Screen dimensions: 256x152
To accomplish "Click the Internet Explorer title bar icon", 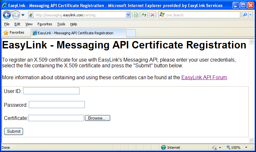I will point(4,5).
